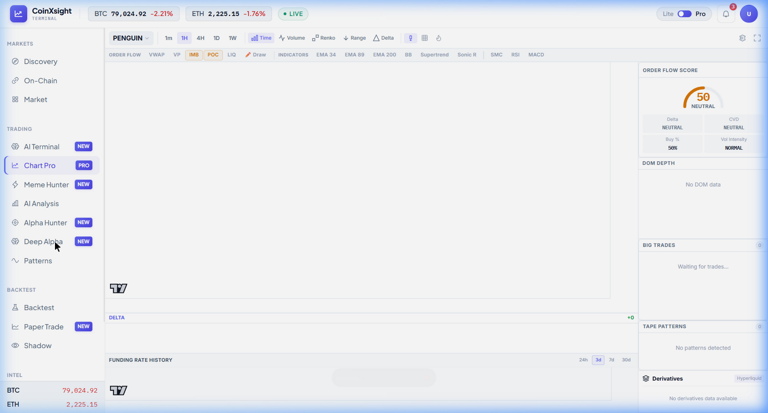Click the Draw tool button
Screen dimensions: 768x413
[255, 55]
